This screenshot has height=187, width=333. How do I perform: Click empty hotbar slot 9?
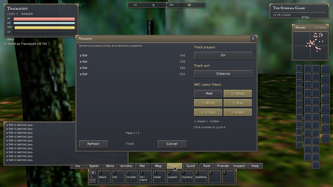point(215,177)
